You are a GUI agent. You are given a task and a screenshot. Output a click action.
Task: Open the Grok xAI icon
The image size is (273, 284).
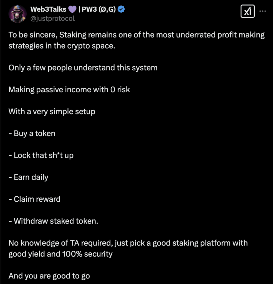(247, 11)
